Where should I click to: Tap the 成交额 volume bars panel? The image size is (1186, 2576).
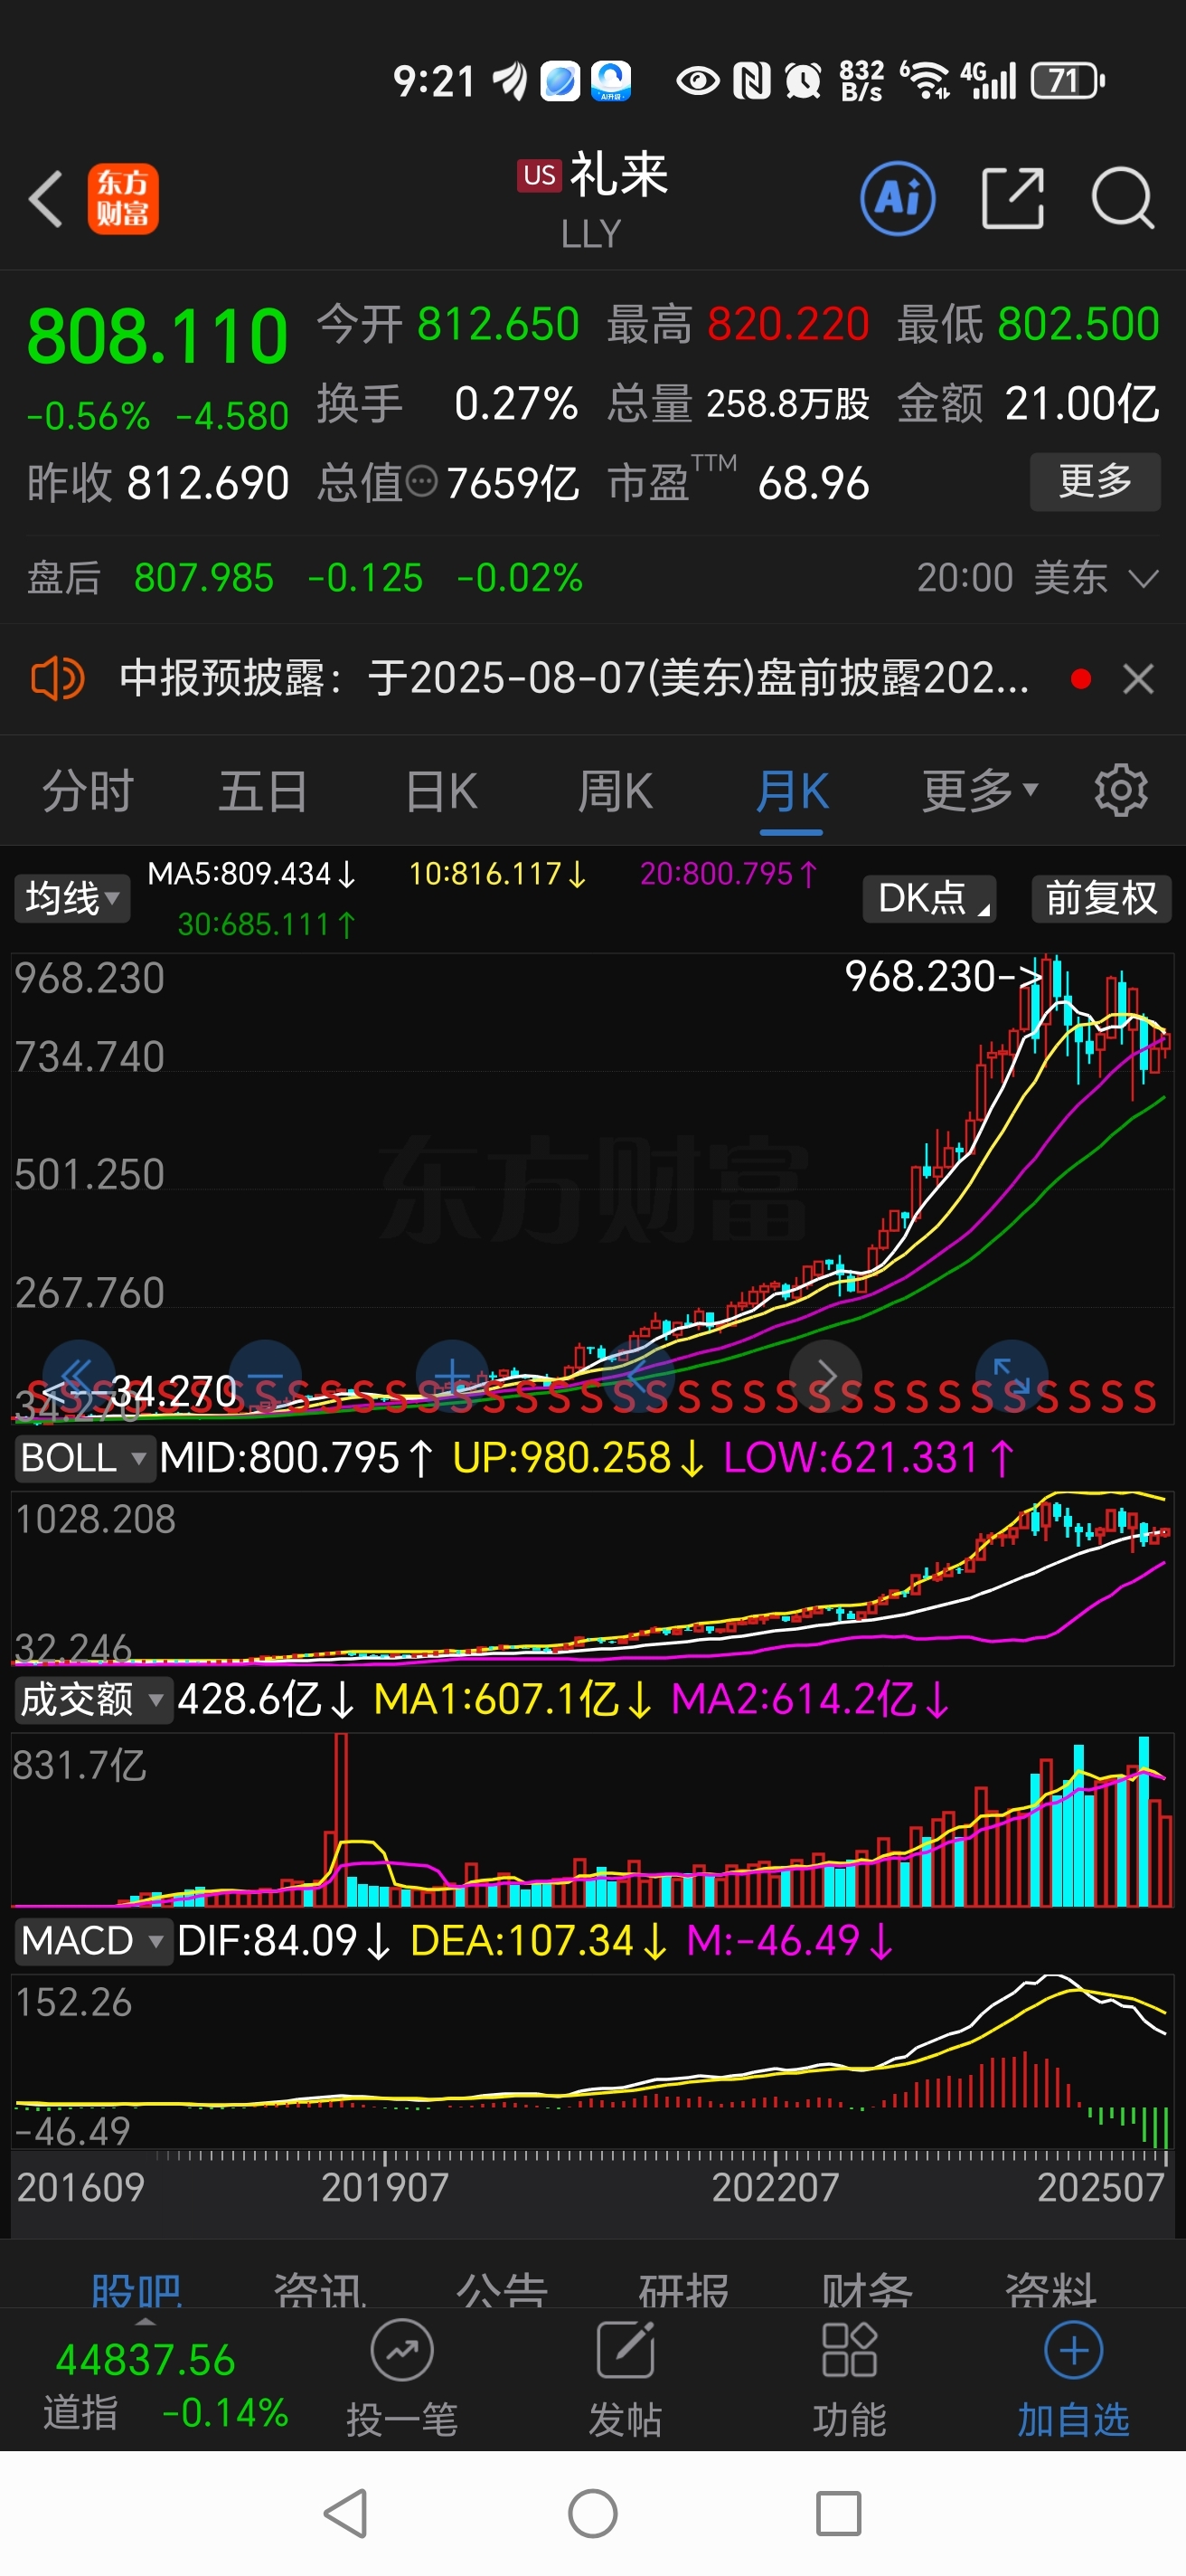click(592, 1820)
